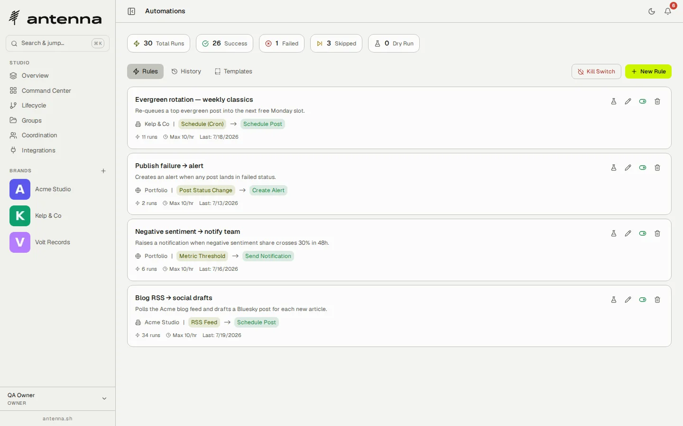Add a new brand with the plus icon

click(103, 171)
